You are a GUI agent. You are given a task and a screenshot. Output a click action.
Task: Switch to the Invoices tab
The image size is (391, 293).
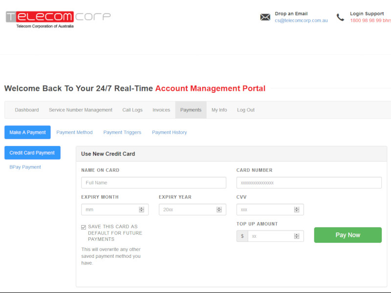tap(161, 110)
